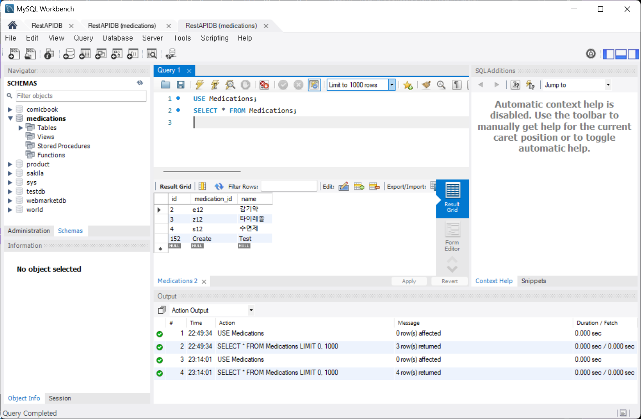Close the Query 1 tab

[x=189, y=71]
